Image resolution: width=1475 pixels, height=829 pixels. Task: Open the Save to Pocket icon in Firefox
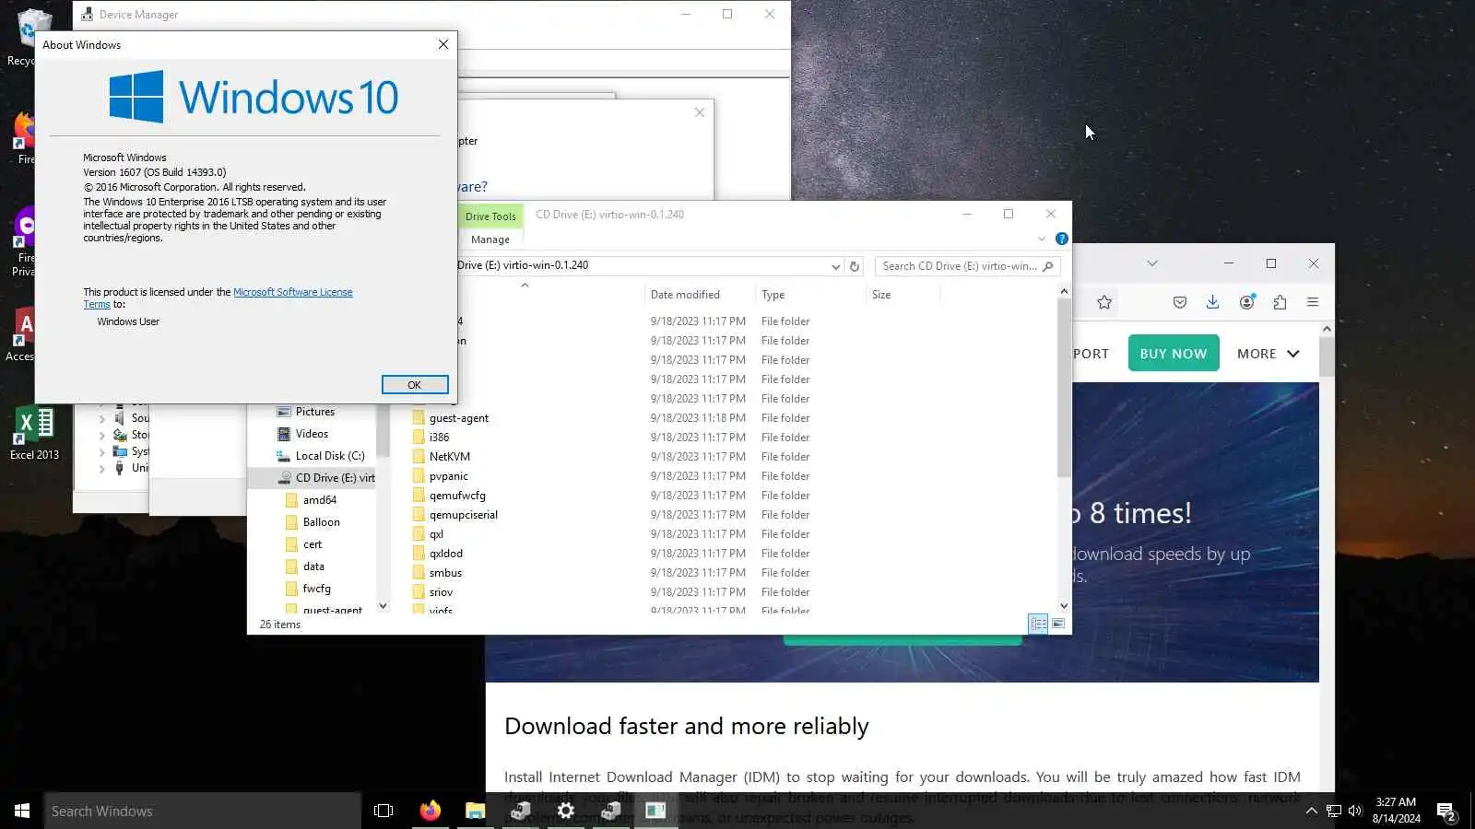coord(1180,302)
